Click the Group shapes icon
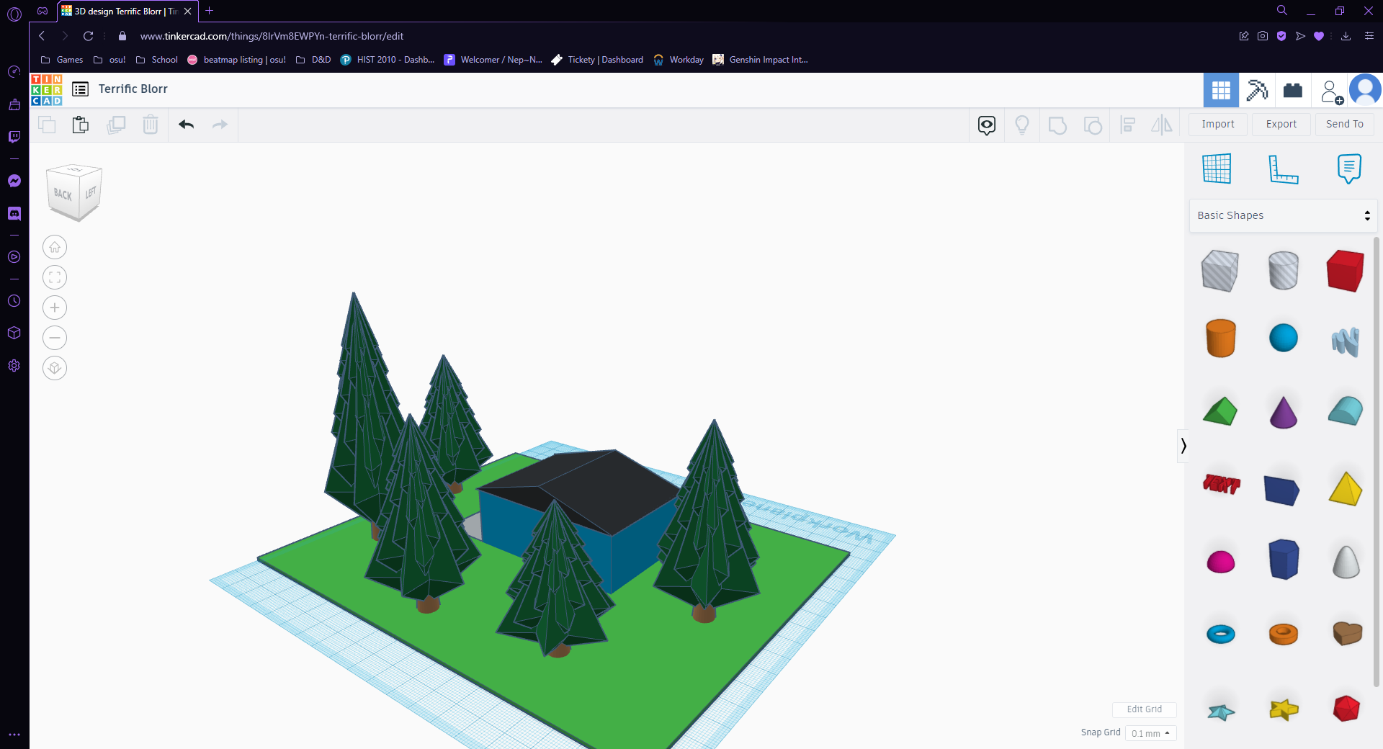 tap(1057, 125)
